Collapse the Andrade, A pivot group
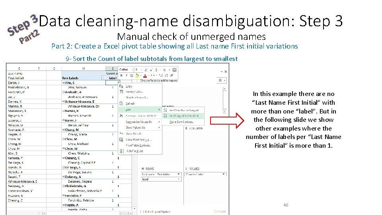Viewport: 382px width, 215px height. pos(64,92)
